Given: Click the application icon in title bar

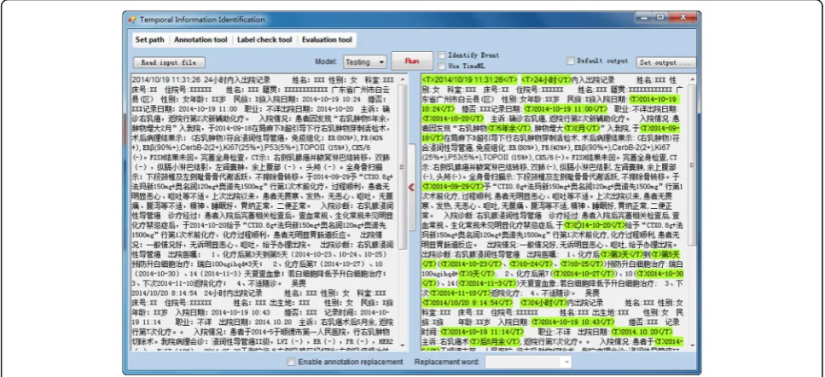Looking at the screenshot, I should (x=131, y=20).
